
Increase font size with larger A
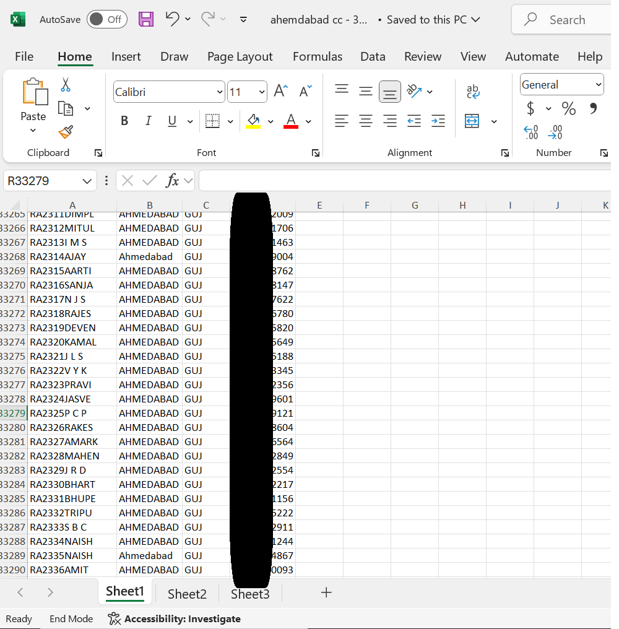(280, 92)
